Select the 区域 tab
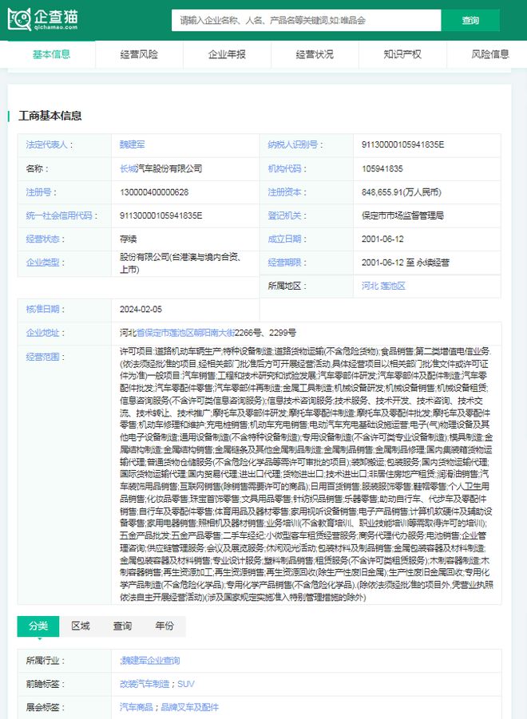 coord(81,626)
